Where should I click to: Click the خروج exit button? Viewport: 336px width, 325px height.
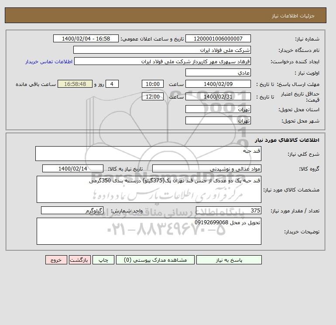56,260
